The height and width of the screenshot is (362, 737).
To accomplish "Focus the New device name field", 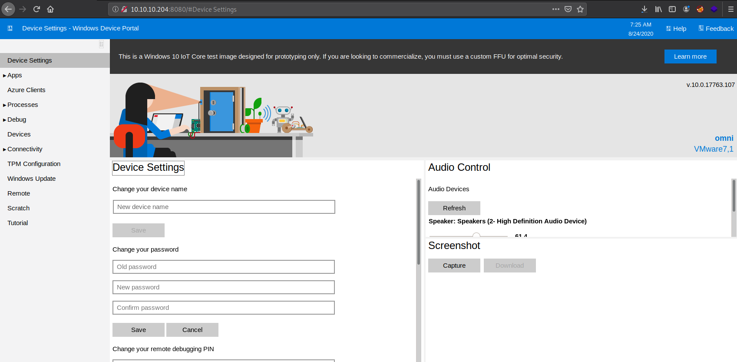I will point(224,207).
